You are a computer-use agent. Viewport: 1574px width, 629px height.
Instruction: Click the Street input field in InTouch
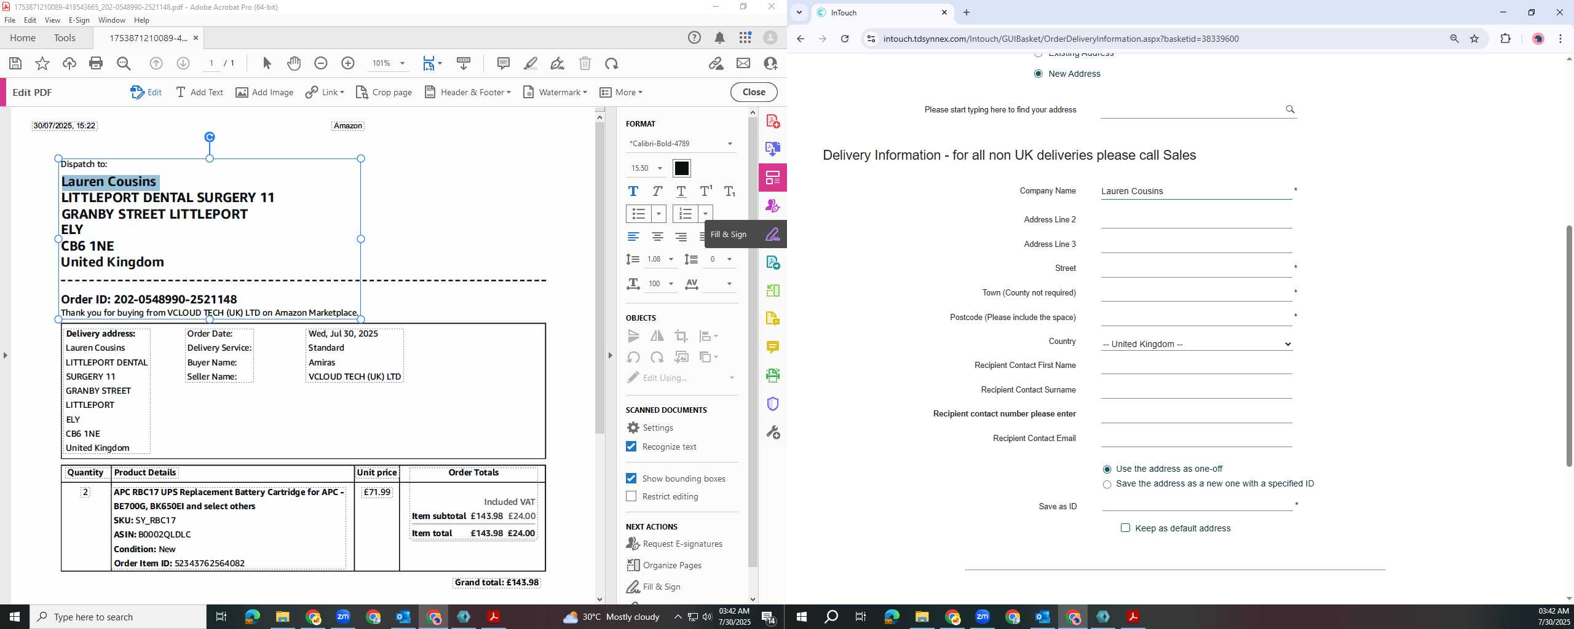click(x=1196, y=269)
